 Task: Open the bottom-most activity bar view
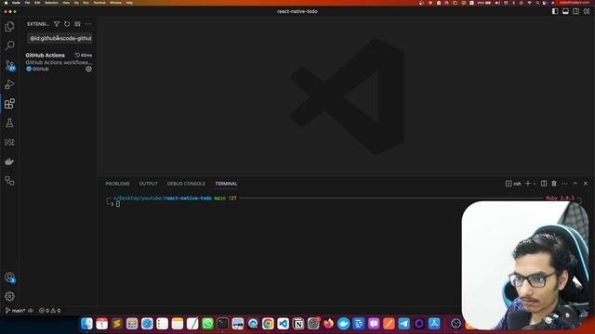pos(9,181)
